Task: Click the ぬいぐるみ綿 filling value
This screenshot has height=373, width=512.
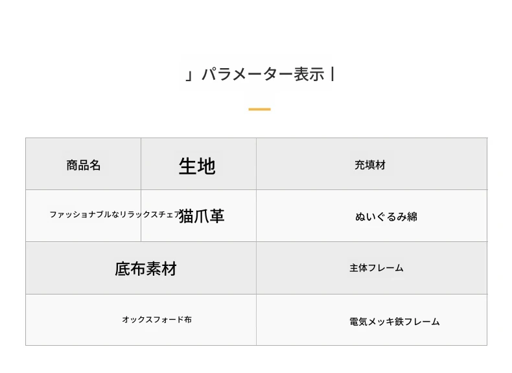Action: point(386,217)
